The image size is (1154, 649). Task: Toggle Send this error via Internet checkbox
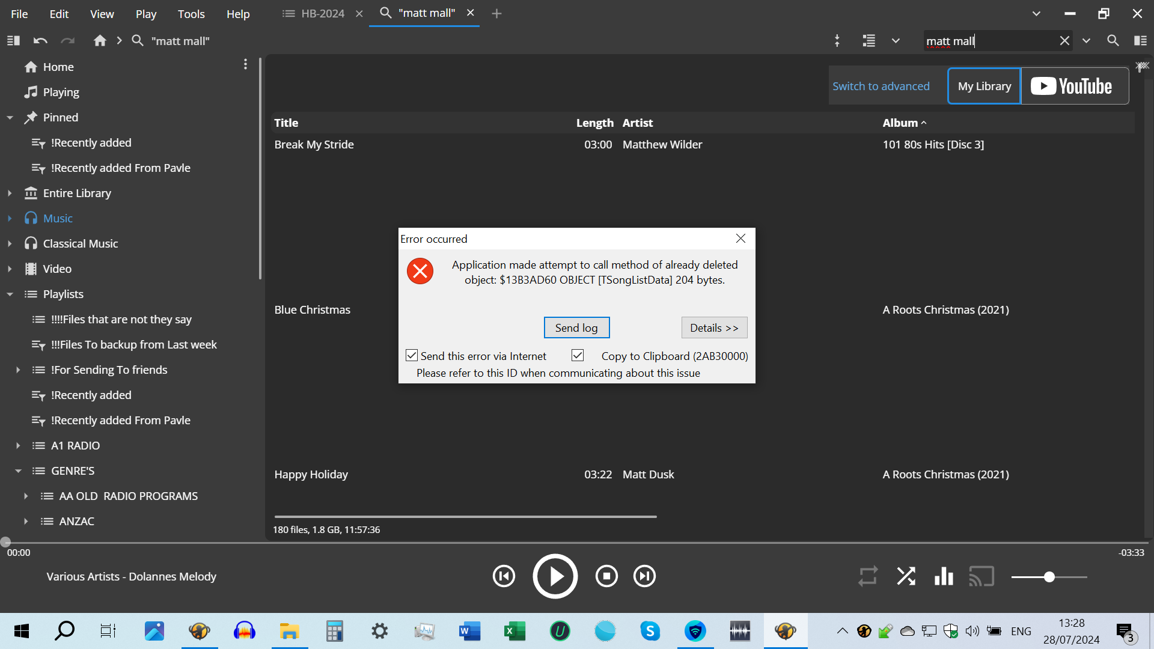click(x=412, y=356)
